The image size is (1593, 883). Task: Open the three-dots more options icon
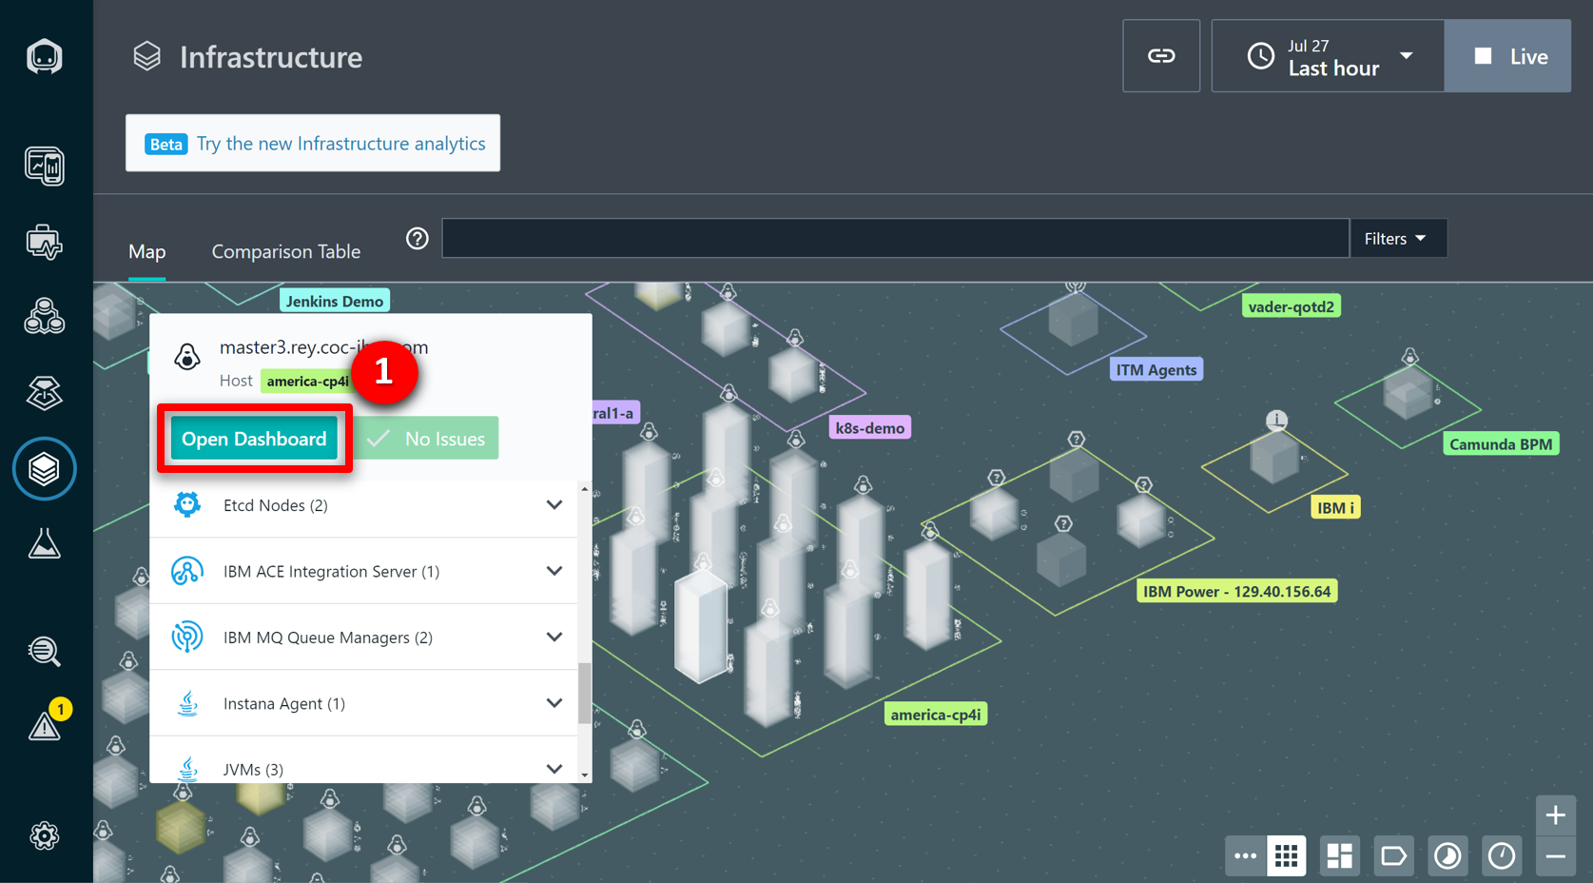point(1245,856)
